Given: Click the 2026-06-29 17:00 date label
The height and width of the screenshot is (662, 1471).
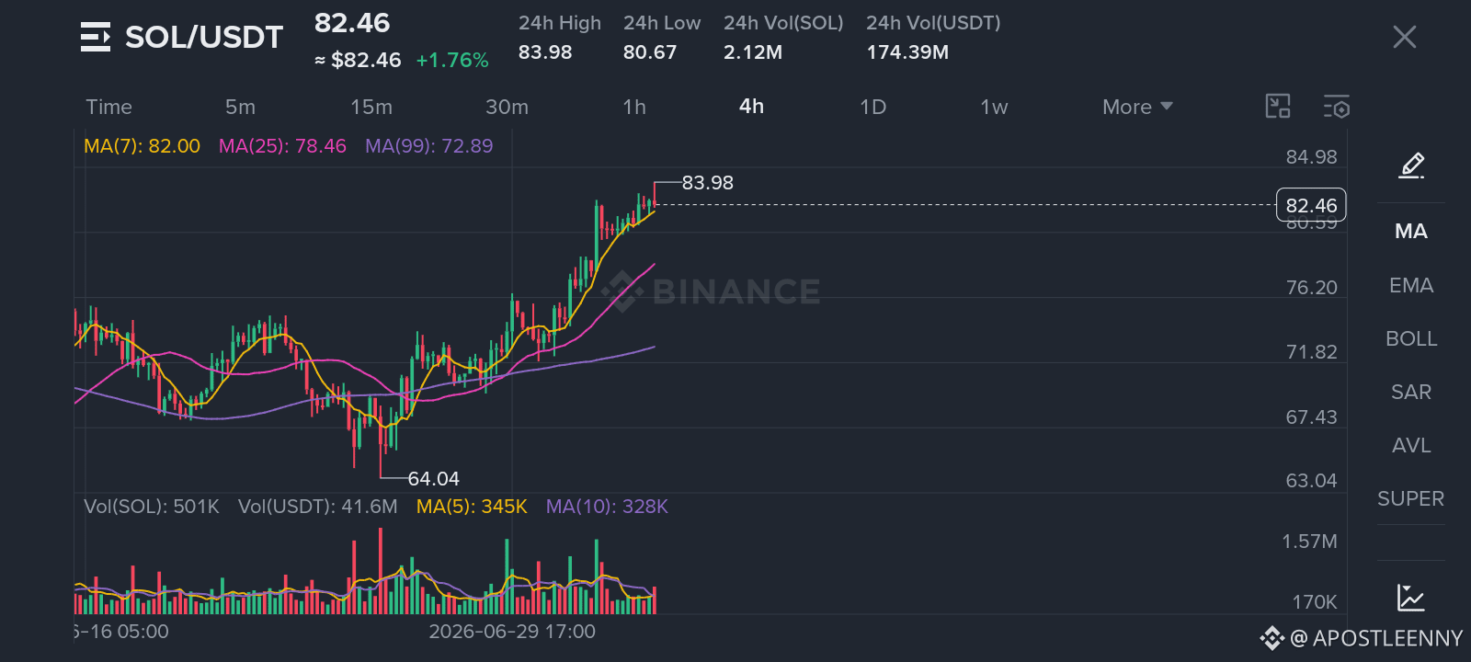Looking at the screenshot, I should 512,632.
